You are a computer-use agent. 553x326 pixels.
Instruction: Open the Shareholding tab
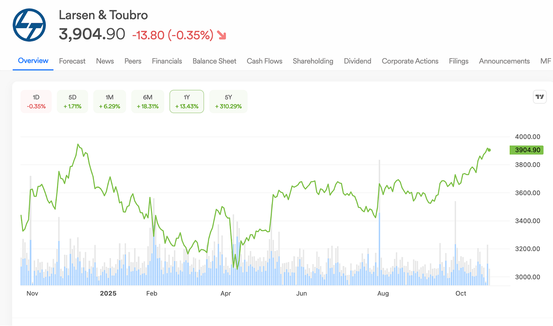pyautogui.click(x=313, y=61)
